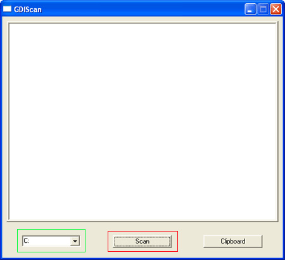Image resolution: width=285 pixels, height=260 pixels.
Task: Open the drive selection dropdown arrow
Action: (x=75, y=241)
